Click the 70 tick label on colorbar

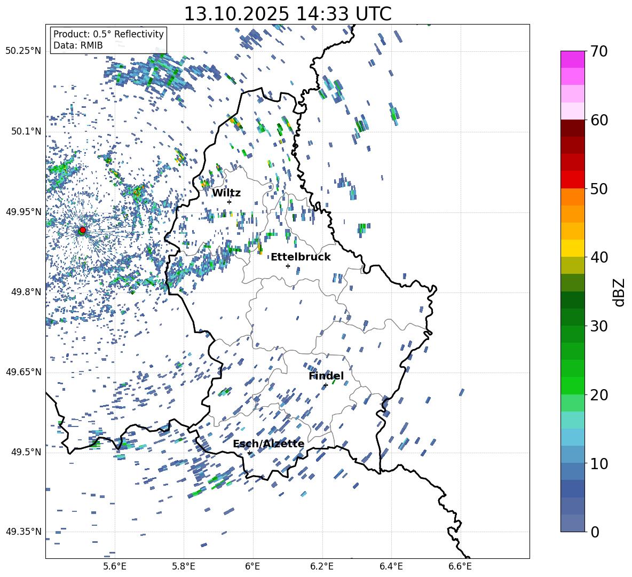599,52
